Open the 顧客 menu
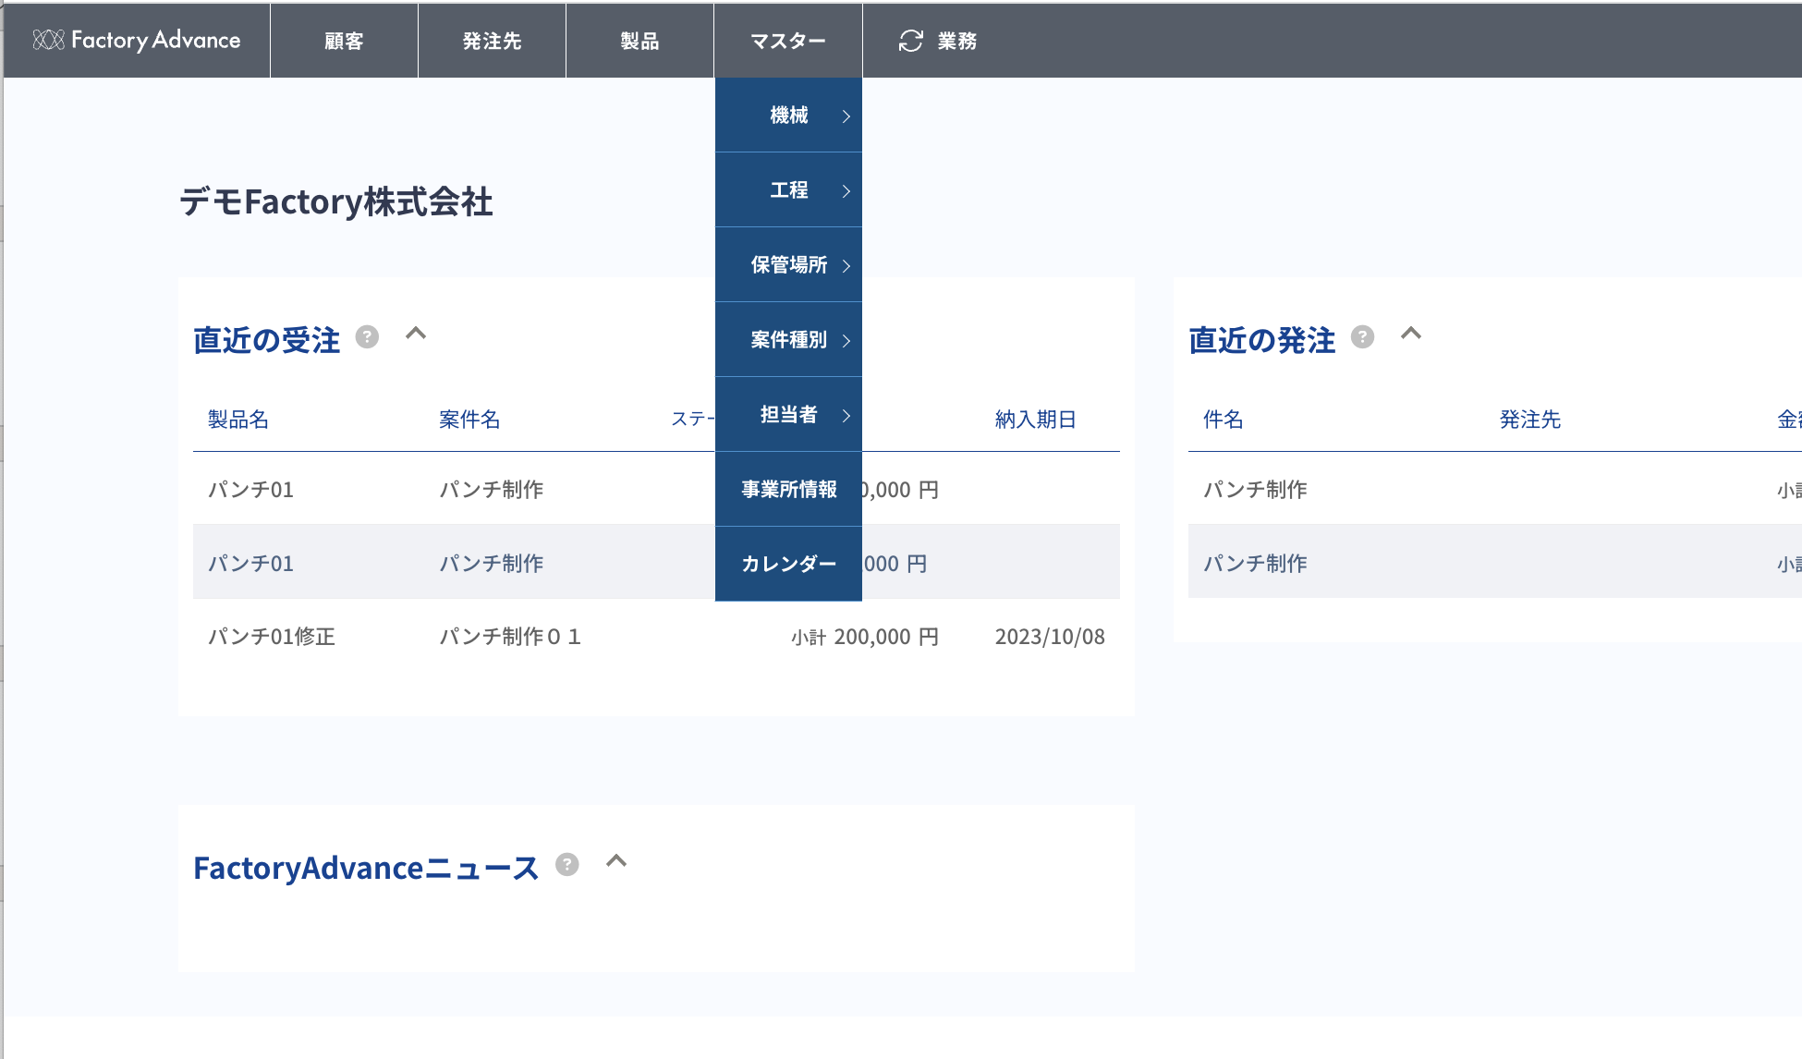1802x1059 pixels. point(344,41)
